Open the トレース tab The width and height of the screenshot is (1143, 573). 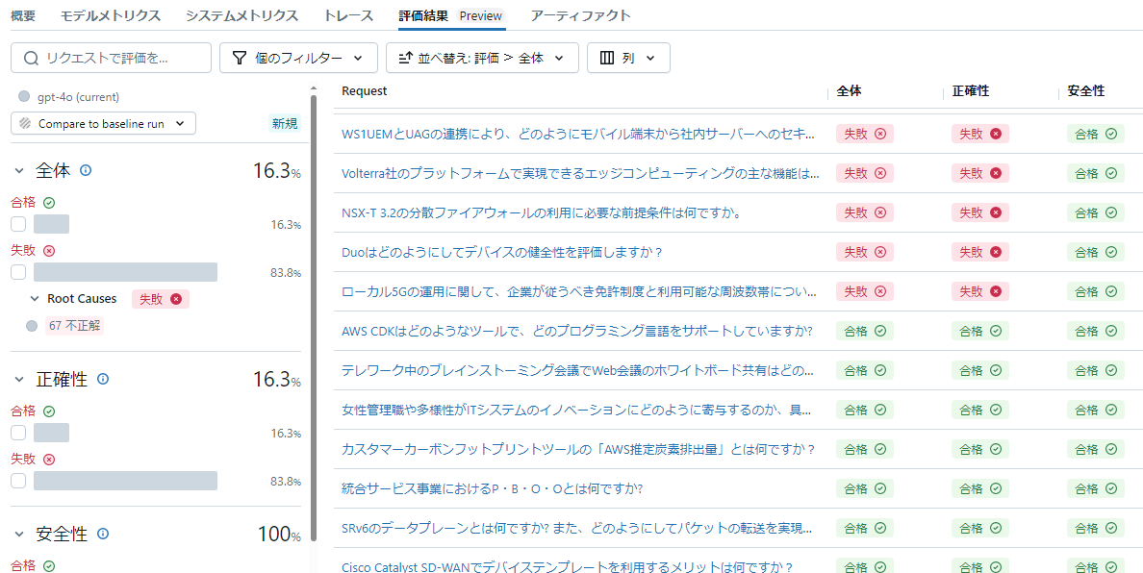click(x=348, y=15)
